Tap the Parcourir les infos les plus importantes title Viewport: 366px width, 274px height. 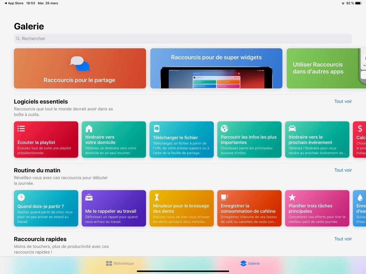249,140
